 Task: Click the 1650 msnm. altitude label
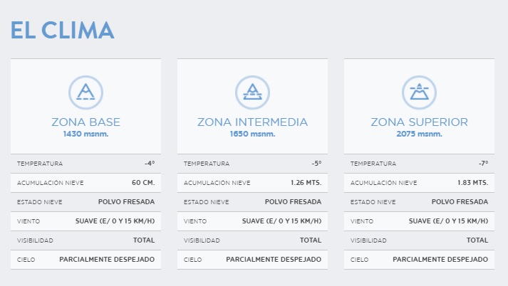tap(252, 134)
